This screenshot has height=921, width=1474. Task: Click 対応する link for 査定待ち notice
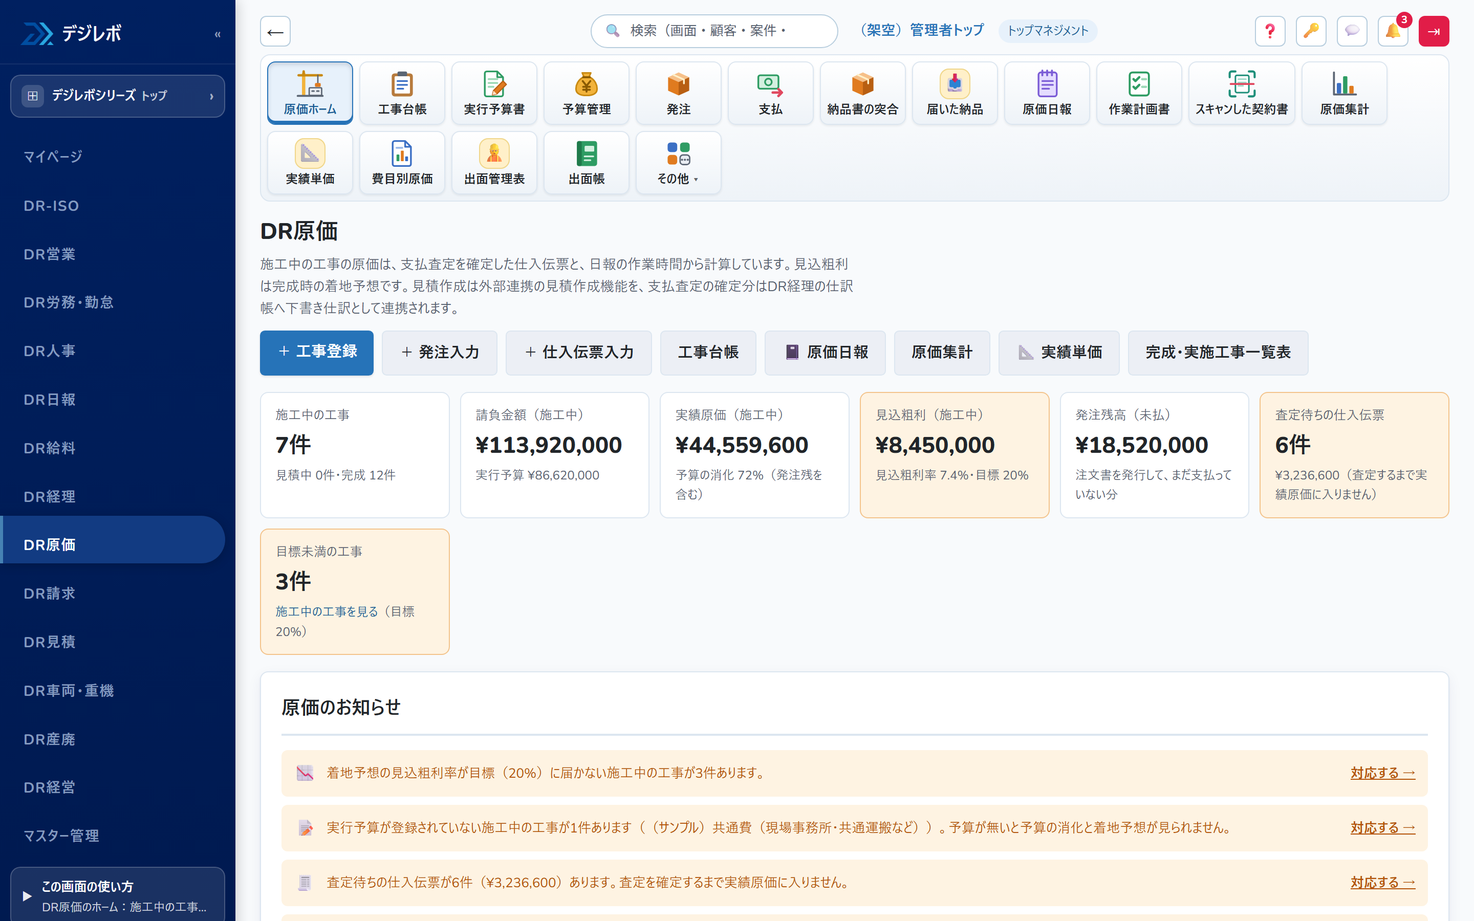(1382, 882)
